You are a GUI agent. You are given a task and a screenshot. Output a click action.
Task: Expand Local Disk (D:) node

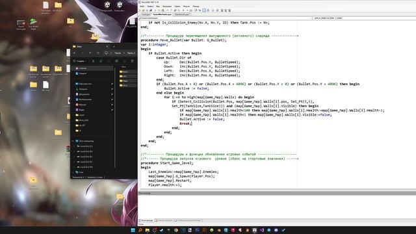click(x=75, y=151)
